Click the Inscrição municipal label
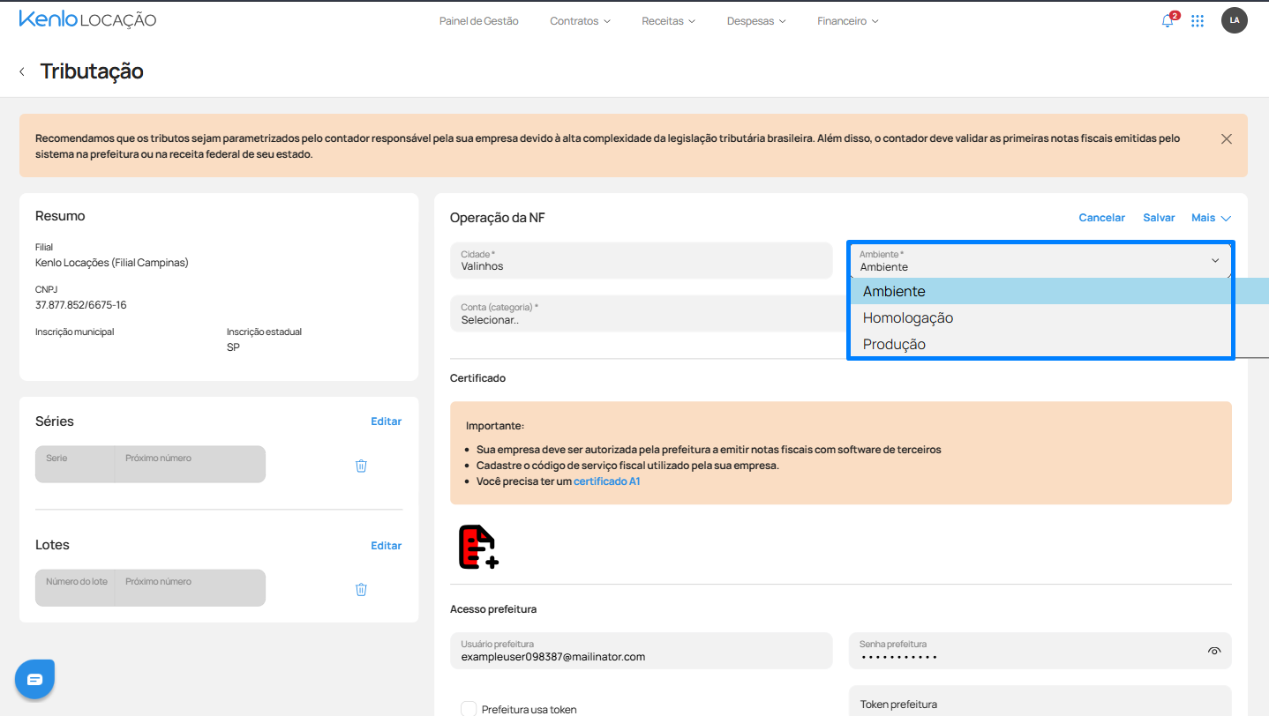1269x716 pixels. pos(75,332)
